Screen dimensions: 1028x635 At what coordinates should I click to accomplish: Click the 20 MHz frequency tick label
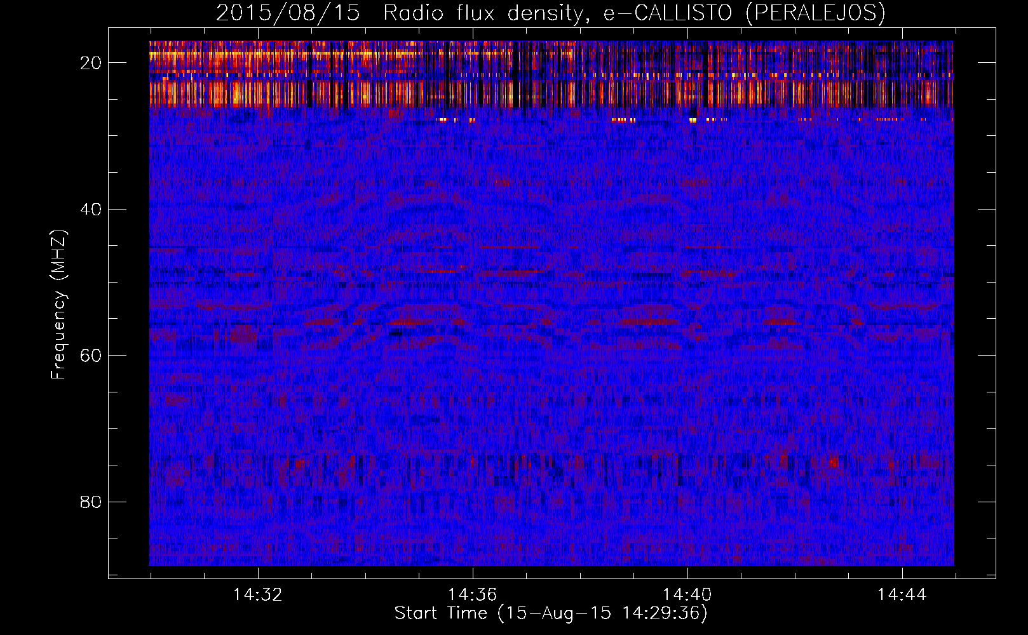pyautogui.click(x=91, y=63)
